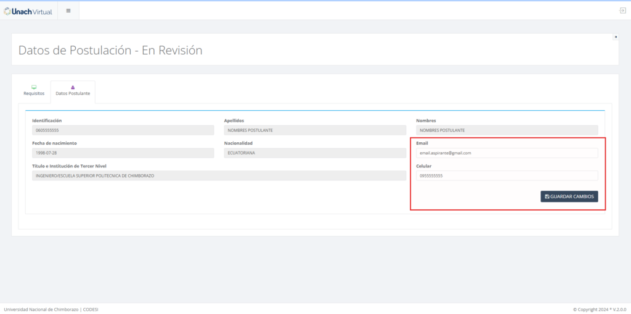Image resolution: width=631 pixels, height=314 pixels.
Task: Click the monitor icon above Requisitos
Action: (x=34, y=87)
